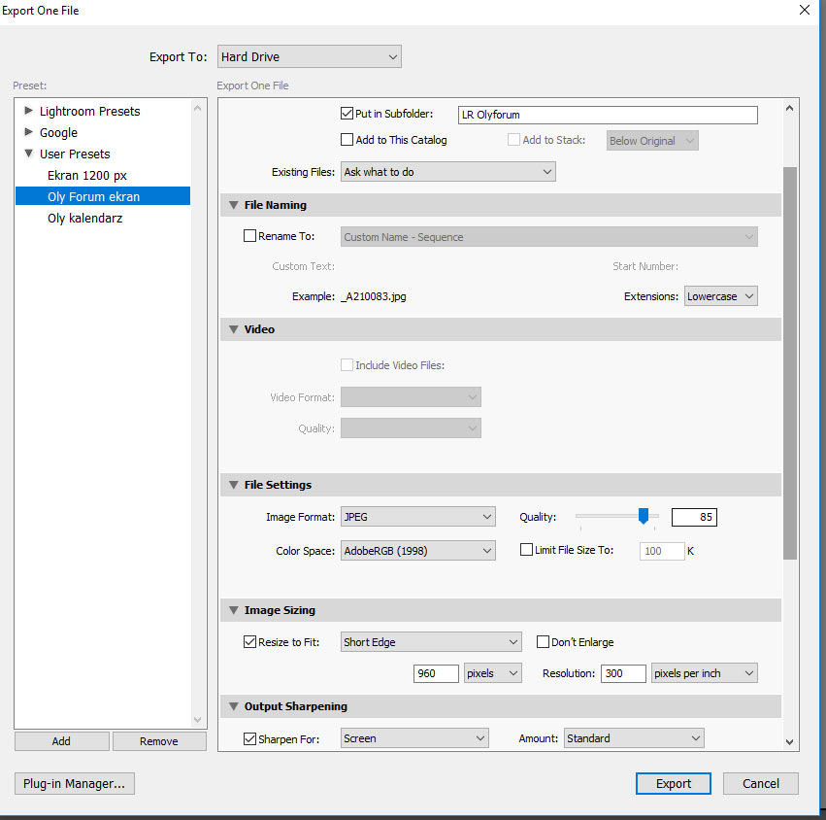Collapse the Output Sharpening section triangle
Screen dimensions: 826x820
234,706
